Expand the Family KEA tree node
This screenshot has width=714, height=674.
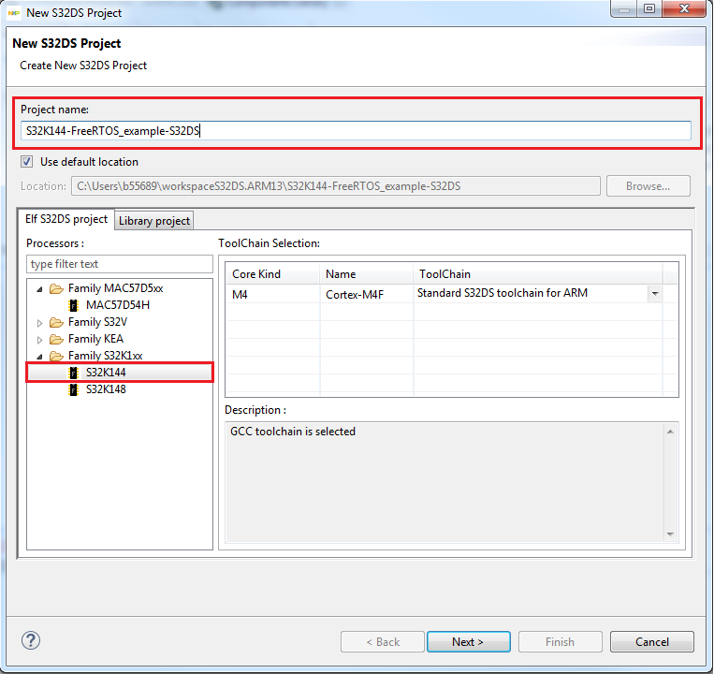(39, 340)
